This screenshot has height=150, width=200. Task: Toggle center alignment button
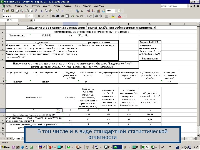[x=58, y=16]
